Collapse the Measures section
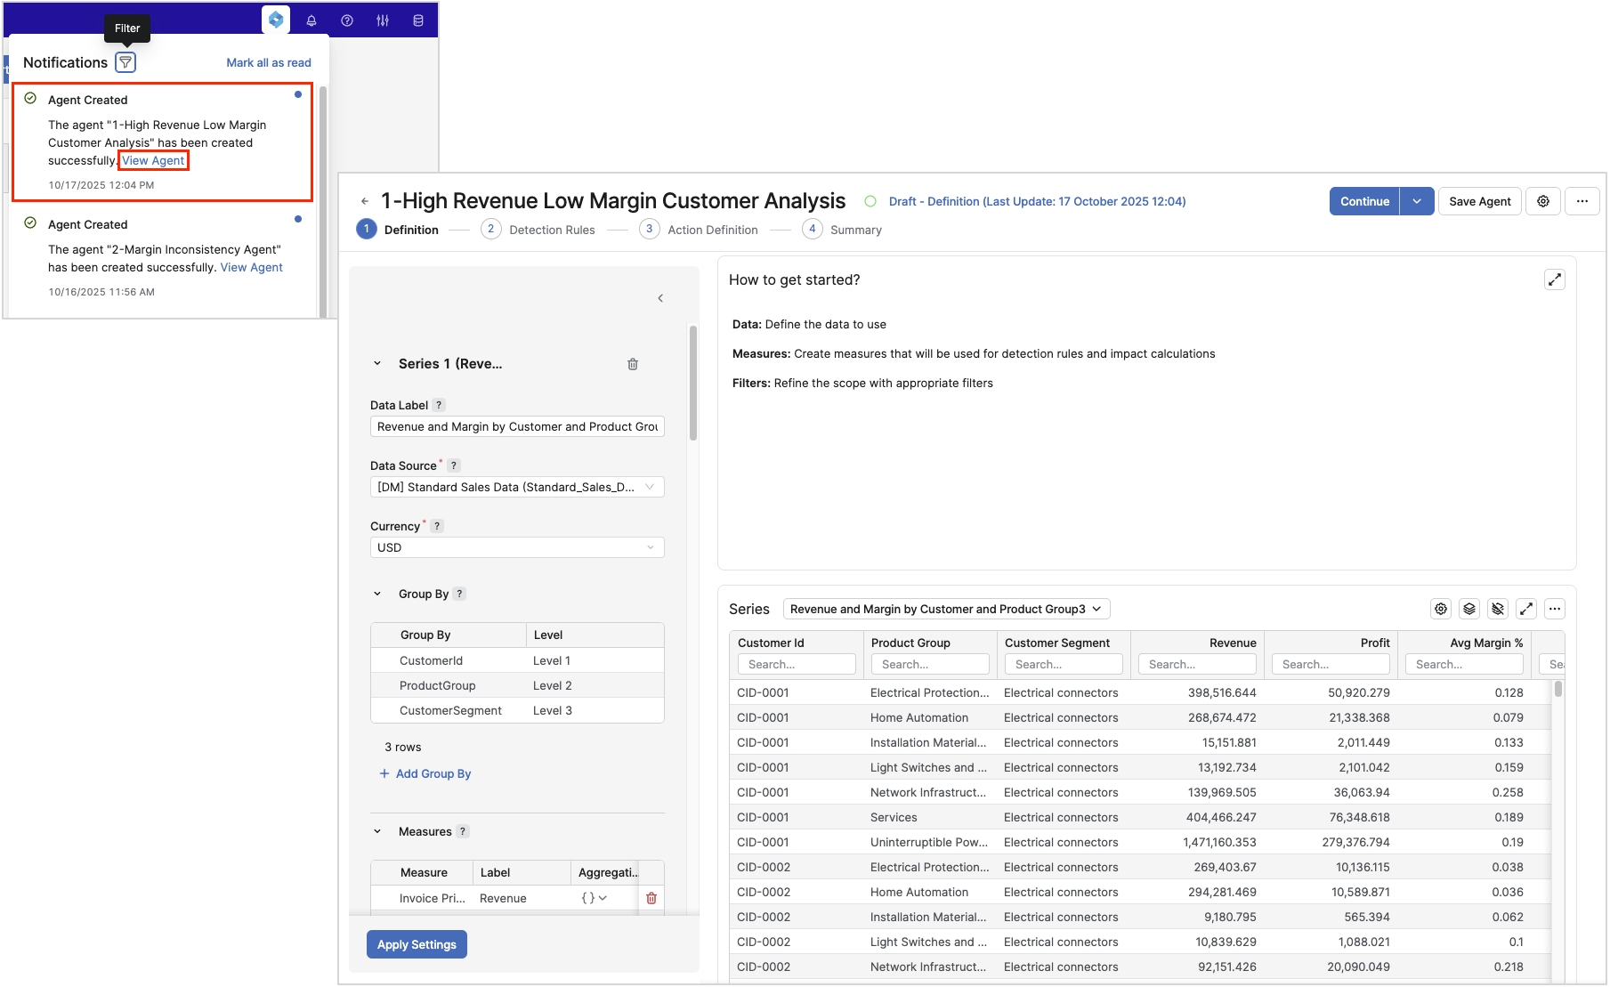 [377, 831]
